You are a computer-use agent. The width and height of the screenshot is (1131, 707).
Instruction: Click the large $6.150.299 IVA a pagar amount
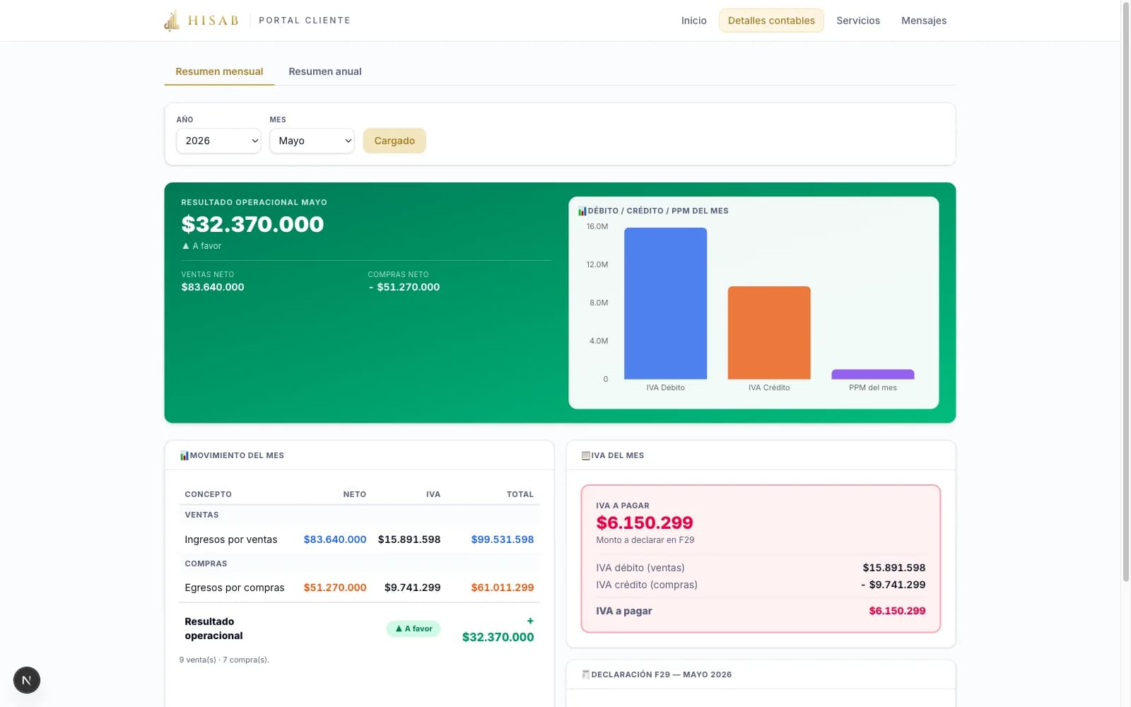click(x=645, y=522)
